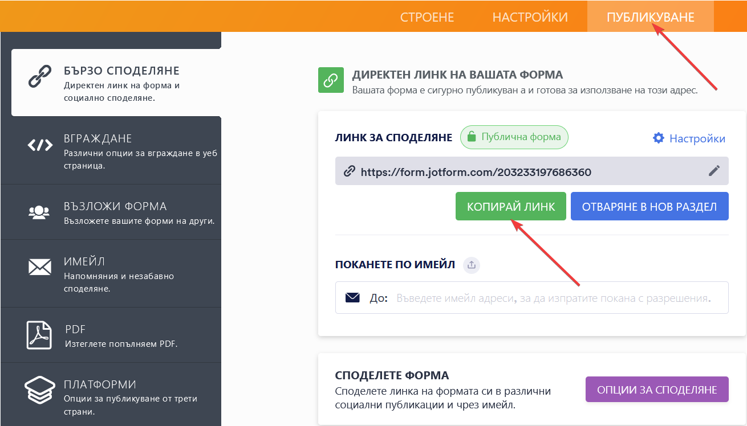Click the people icon for Възложи форма

point(39,212)
